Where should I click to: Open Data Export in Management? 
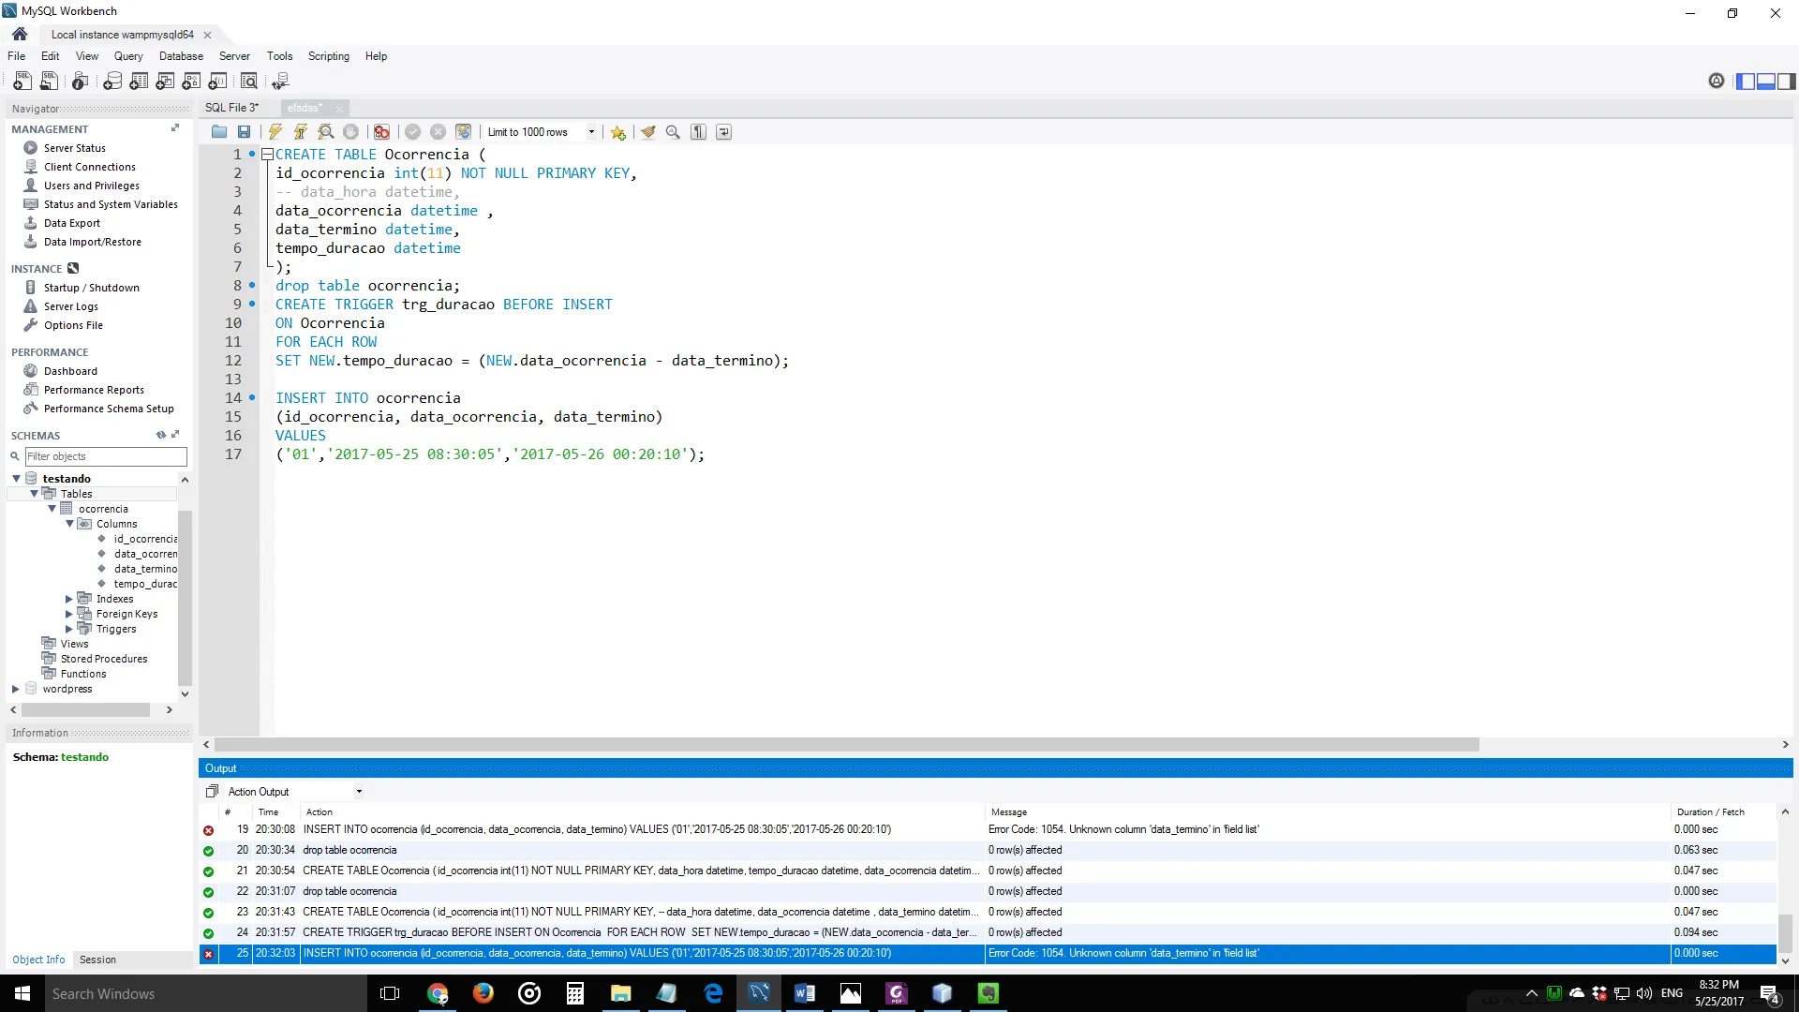tap(71, 223)
